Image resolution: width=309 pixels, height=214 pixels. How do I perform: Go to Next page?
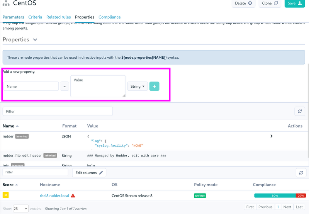point(287,207)
